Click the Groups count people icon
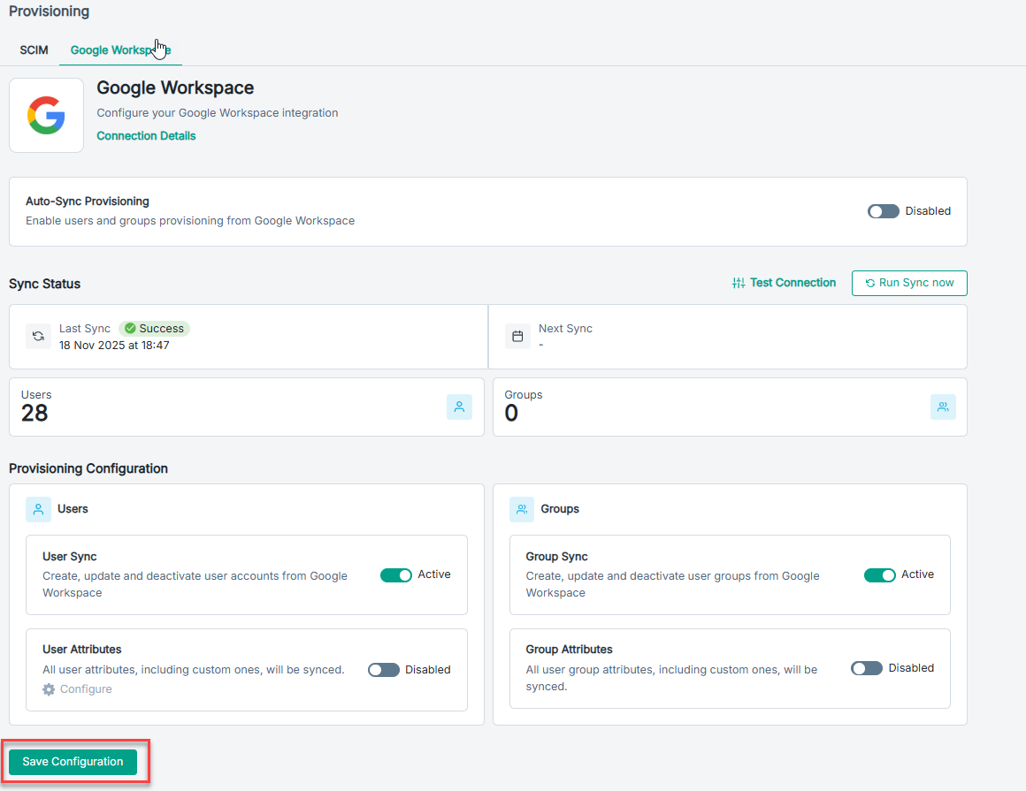This screenshot has width=1026, height=791. [943, 407]
